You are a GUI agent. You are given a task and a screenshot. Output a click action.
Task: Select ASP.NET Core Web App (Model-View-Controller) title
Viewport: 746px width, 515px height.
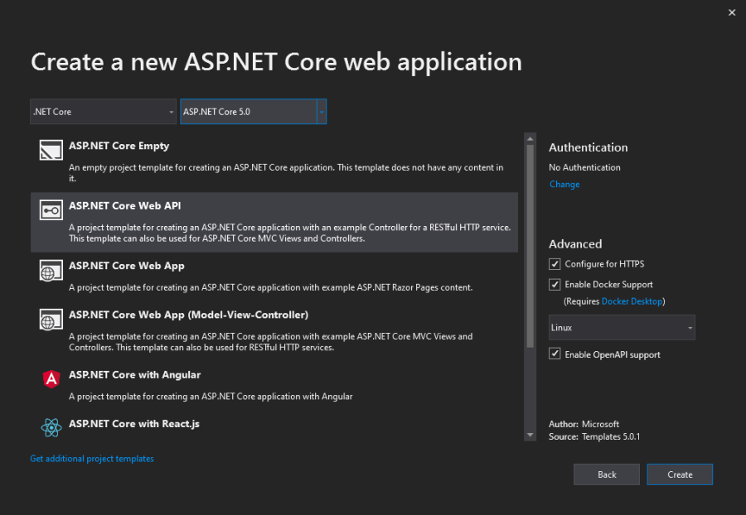(x=188, y=315)
